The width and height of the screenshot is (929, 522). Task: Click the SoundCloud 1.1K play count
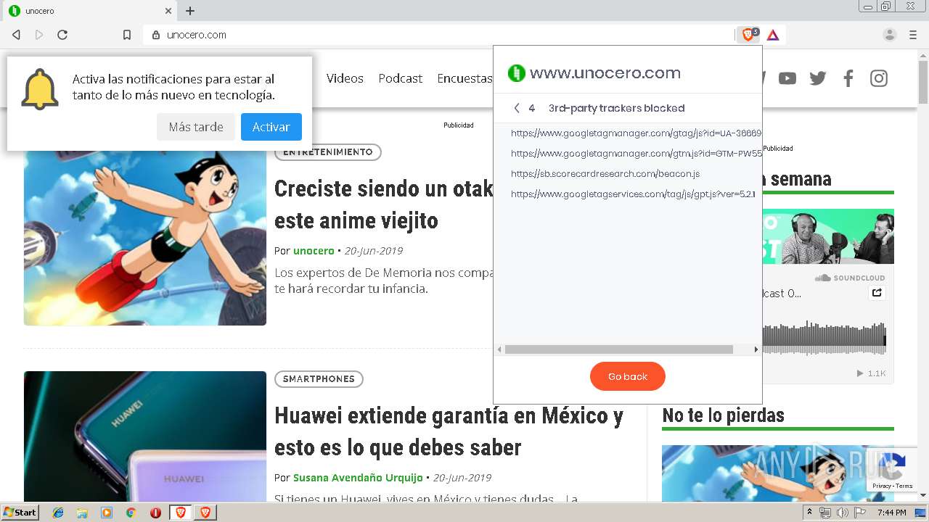pos(872,373)
